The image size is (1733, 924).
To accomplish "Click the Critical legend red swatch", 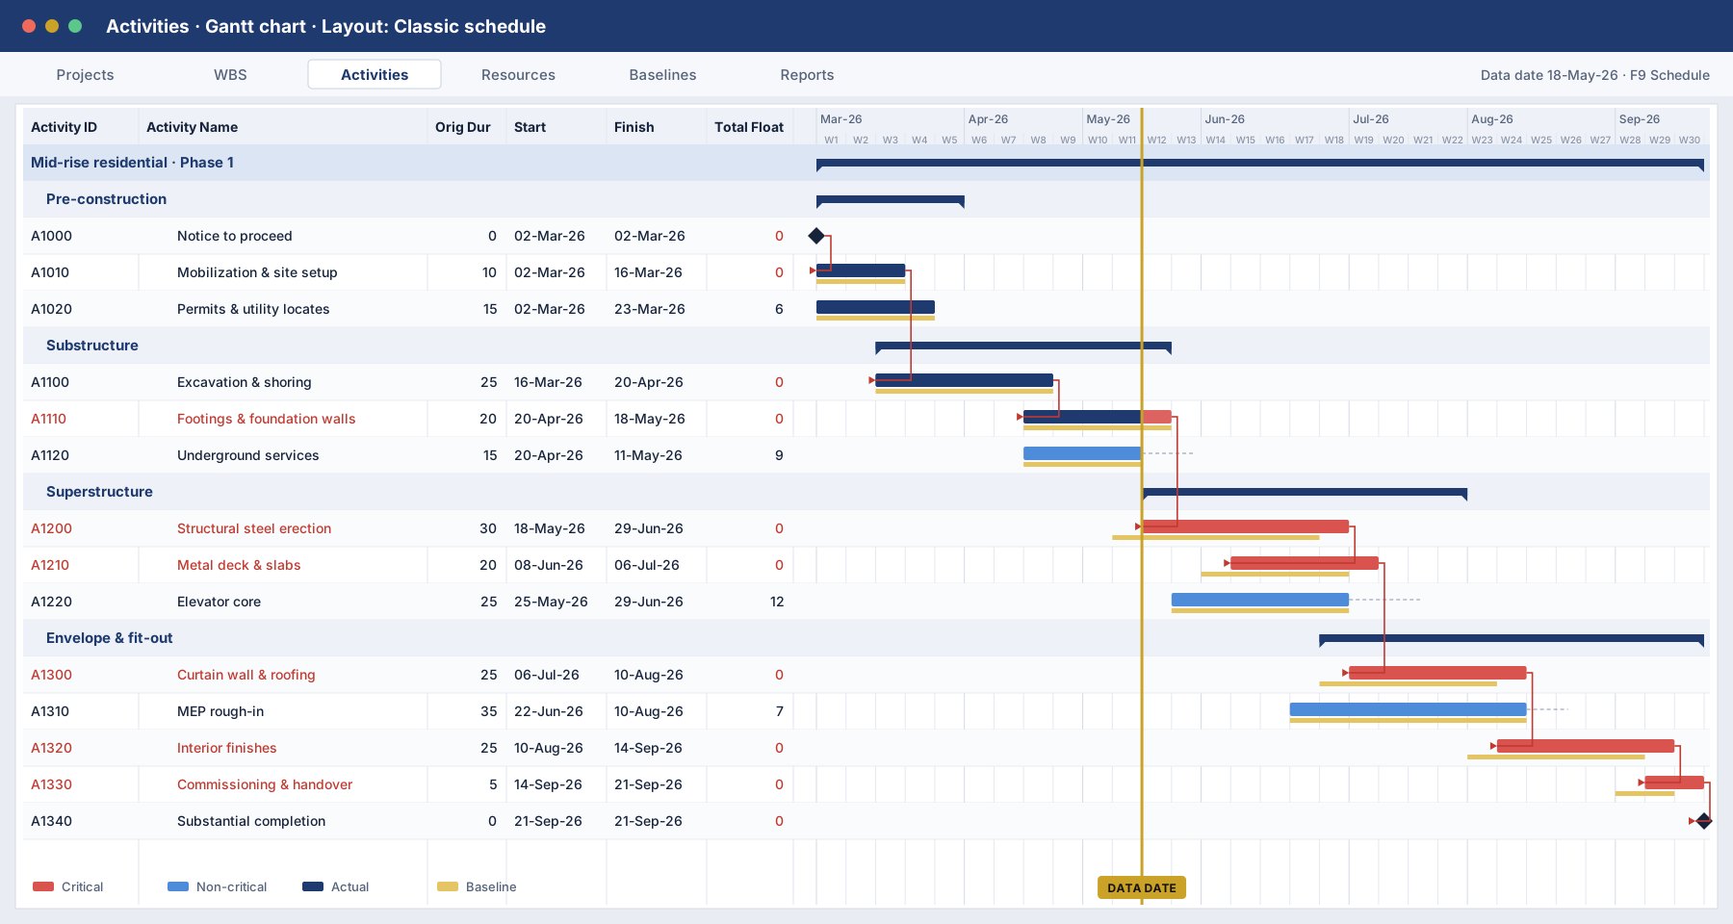I will pyautogui.click(x=43, y=886).
